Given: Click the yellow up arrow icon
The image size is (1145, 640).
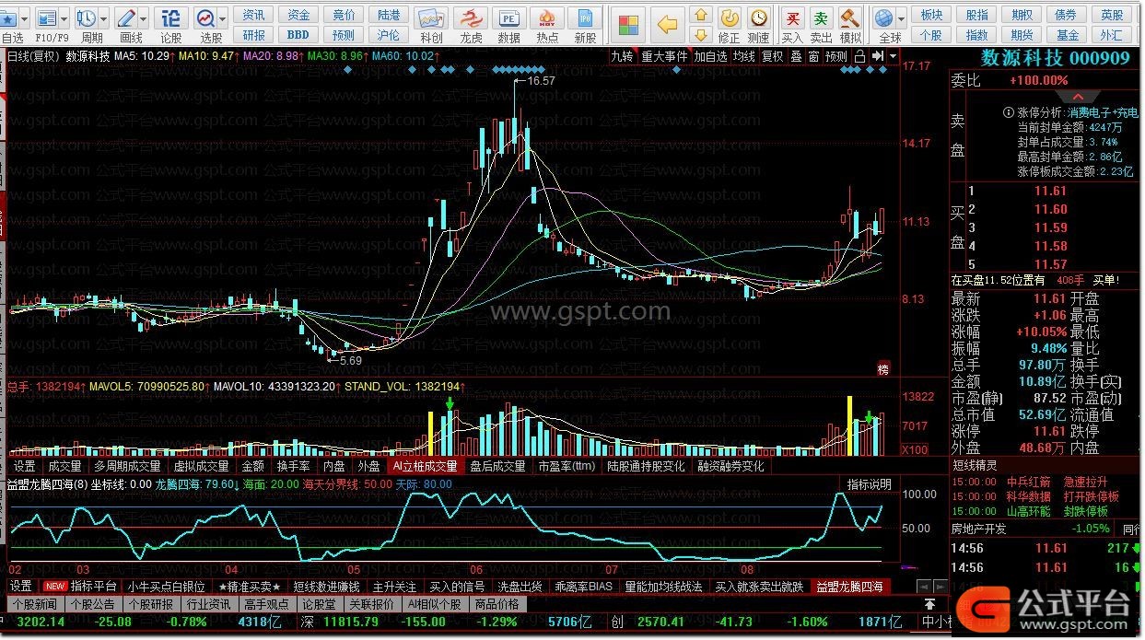Looking at the screenshot, I should (702, 15).
